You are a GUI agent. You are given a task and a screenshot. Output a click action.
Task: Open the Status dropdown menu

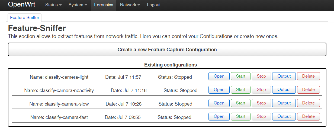point(53,5)
